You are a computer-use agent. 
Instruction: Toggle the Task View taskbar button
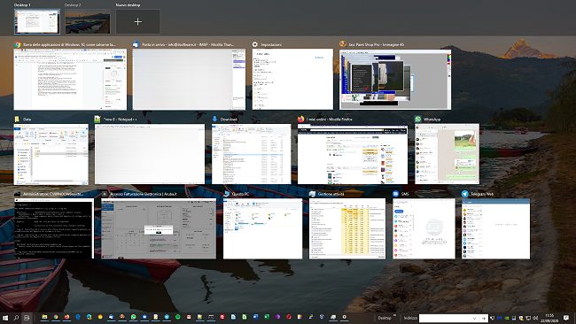tap(27, 318)
